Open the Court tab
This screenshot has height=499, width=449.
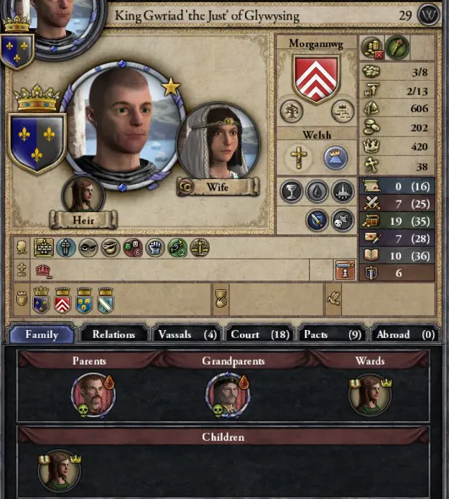(x=260, y=334)
